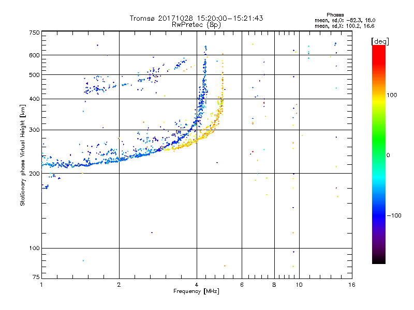Click the '300' y-axis tick label
The image size is (414, 310).
(34, 130)
